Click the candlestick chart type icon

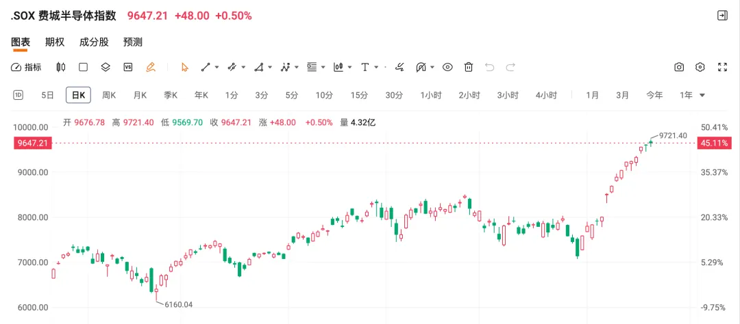point(61,67)
